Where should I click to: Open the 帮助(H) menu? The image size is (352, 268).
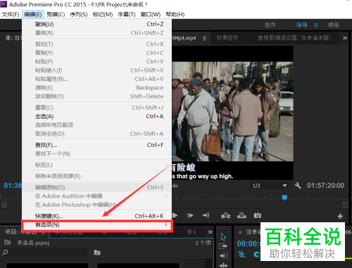pos(175,15)
